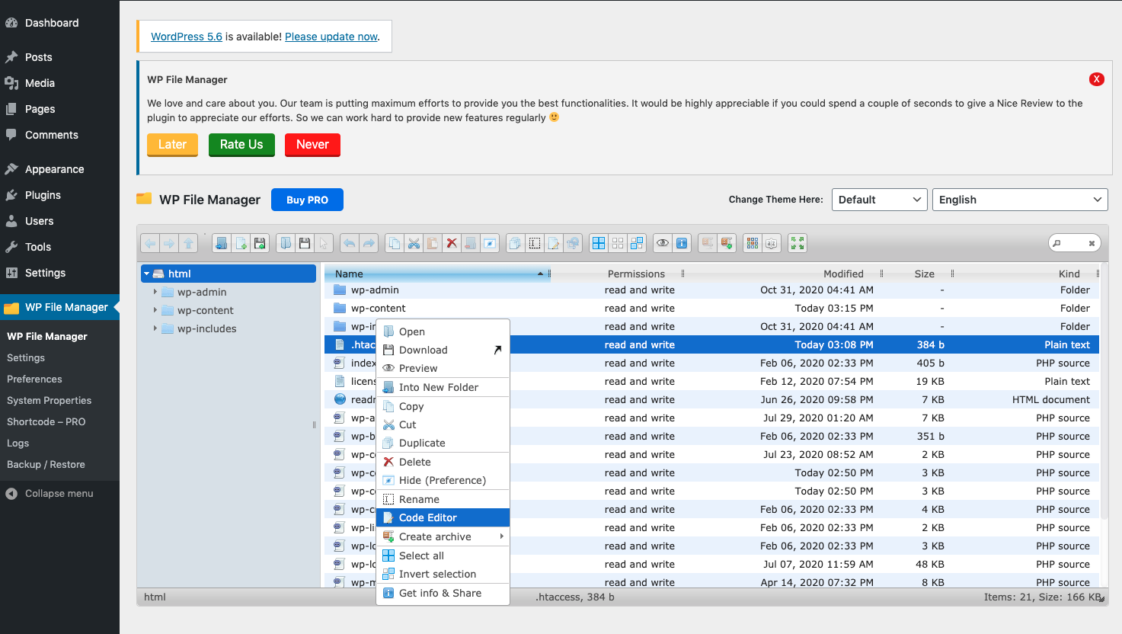This screenshot has height=634, width=1122.
Task: Toggle fullscreen with the green arrows icon
Action: coord(798,243)
